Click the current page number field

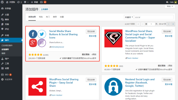click(x=151, y=24)
